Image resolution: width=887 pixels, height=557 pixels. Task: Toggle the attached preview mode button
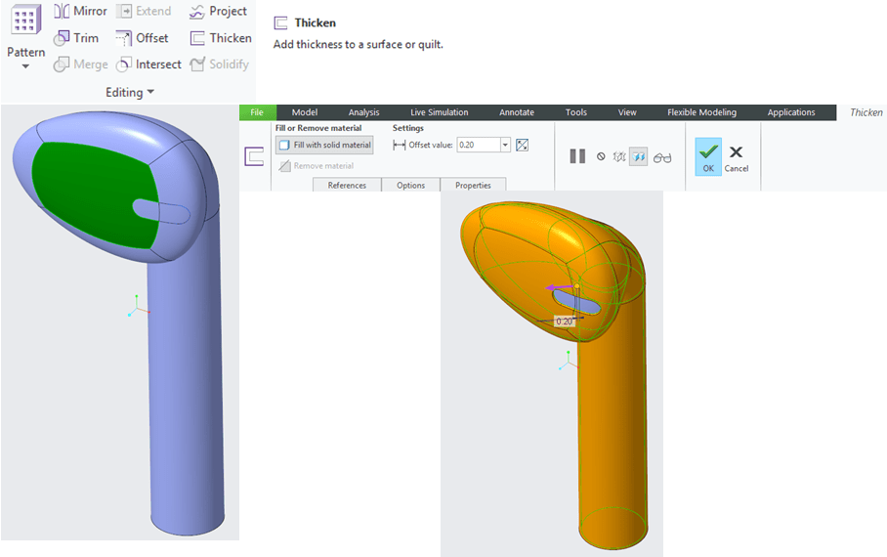(638, 156)
